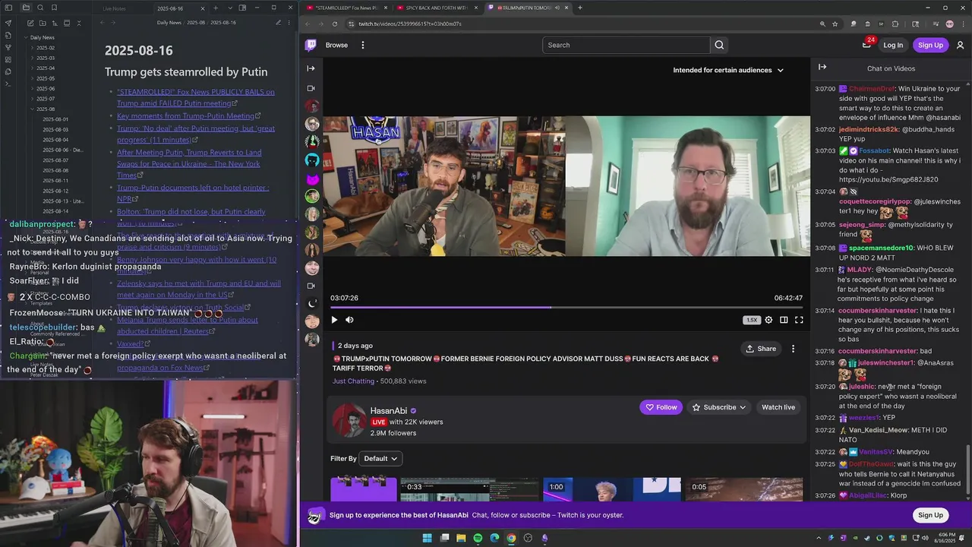Toggle theatre mode on the video player
Image resolution: width=972 pixels, height=547 pixels.
coord(784,320)
